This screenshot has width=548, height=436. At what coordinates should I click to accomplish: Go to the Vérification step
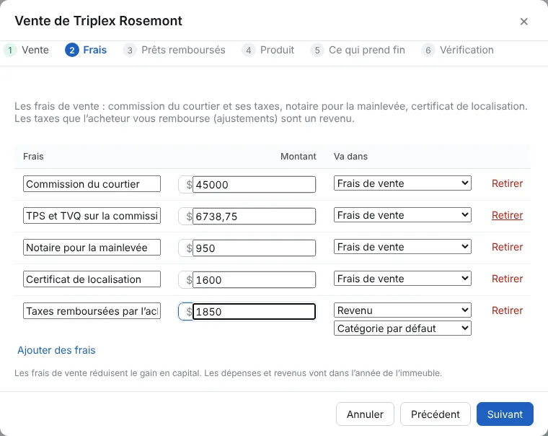[457, 50]
